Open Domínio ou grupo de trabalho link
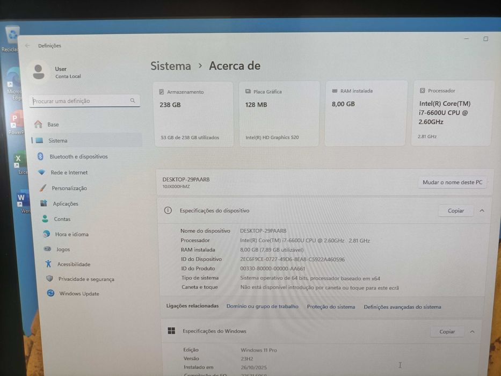The width and height of the screenshot is (501, 376). pyautogui.click(x=263, y=306)
